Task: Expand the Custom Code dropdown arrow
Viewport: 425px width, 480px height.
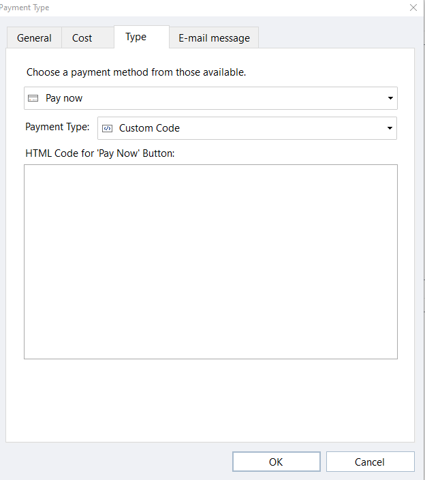Action: [390, 128]
